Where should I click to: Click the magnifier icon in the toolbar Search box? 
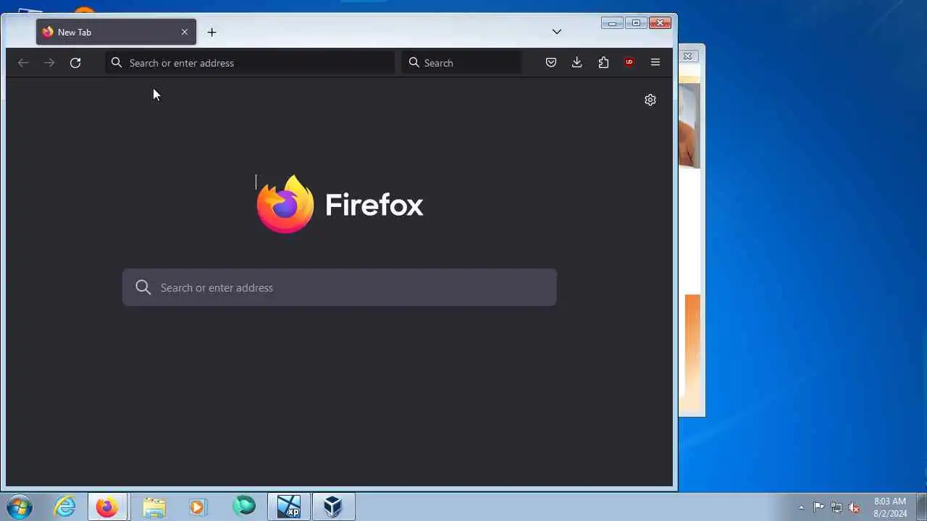(x=414, y=63)
